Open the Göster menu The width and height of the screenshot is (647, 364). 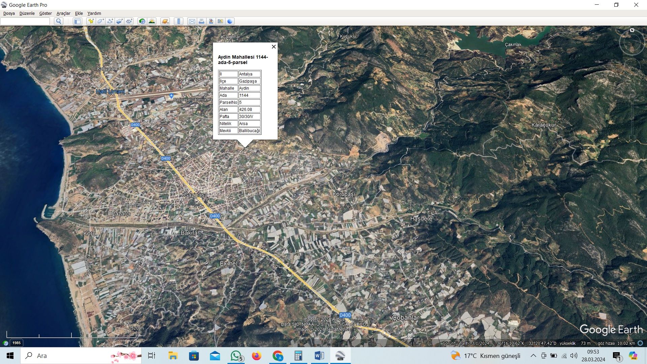coord(45,13)
